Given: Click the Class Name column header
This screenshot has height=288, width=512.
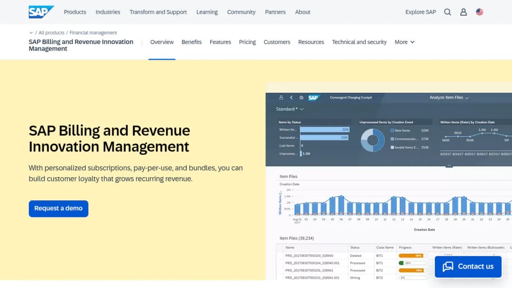Looking at the screenshot, I should coord(384,248).
